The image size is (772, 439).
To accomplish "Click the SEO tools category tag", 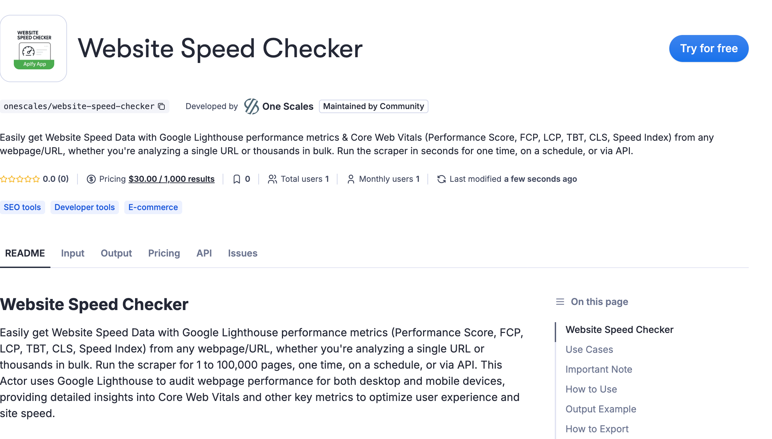I will point(22,207).
